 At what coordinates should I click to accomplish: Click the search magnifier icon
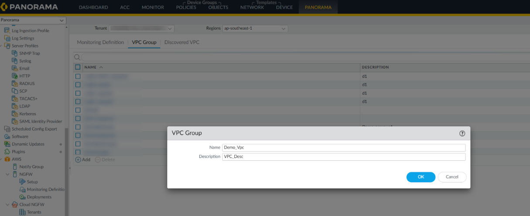tap(77, 57)
